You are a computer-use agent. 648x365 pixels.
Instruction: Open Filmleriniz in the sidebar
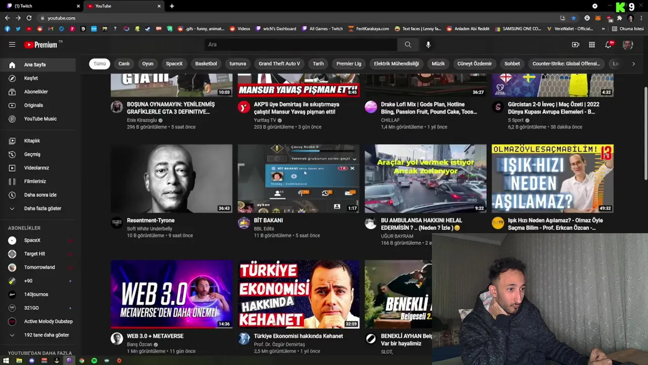[x=38, y=181]
